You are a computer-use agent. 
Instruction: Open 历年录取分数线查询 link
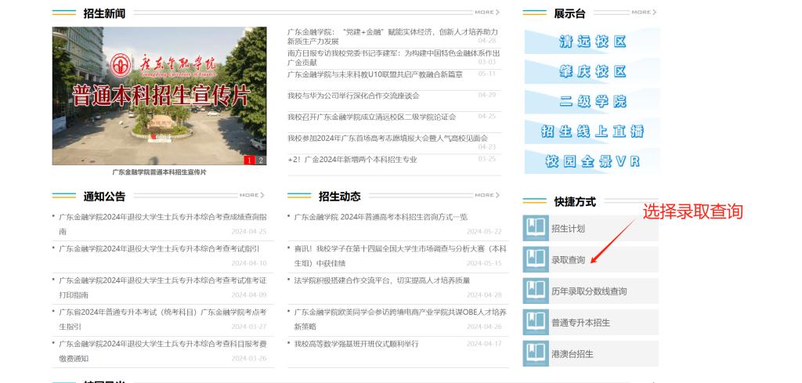click(591, 291)
